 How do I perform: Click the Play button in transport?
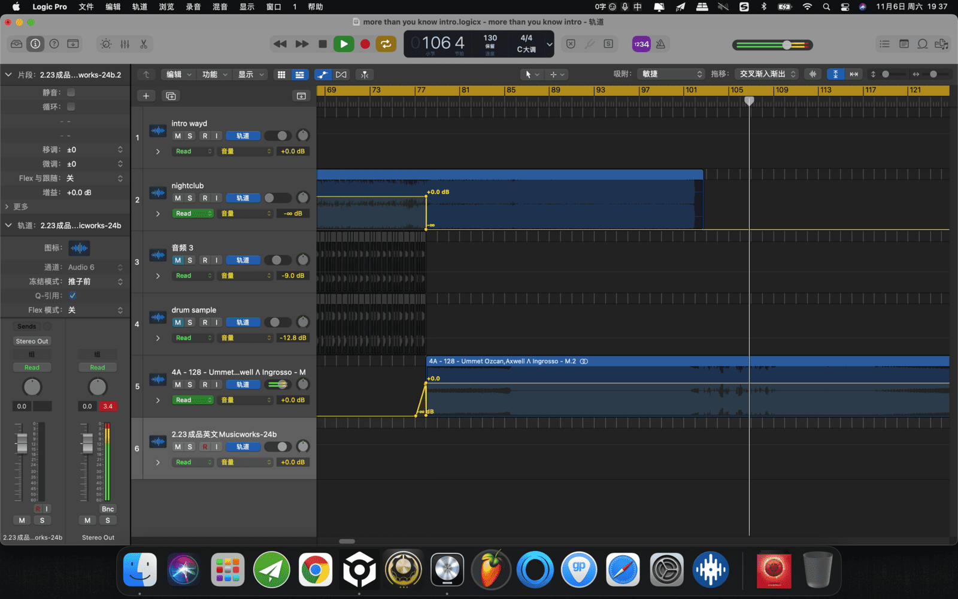click(343, 44)
